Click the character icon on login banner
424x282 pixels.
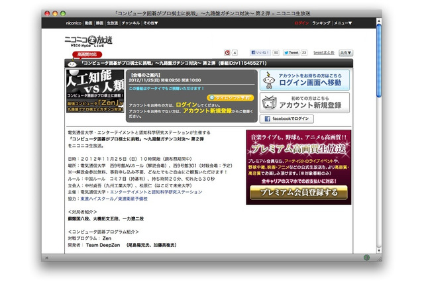[268, 80]
